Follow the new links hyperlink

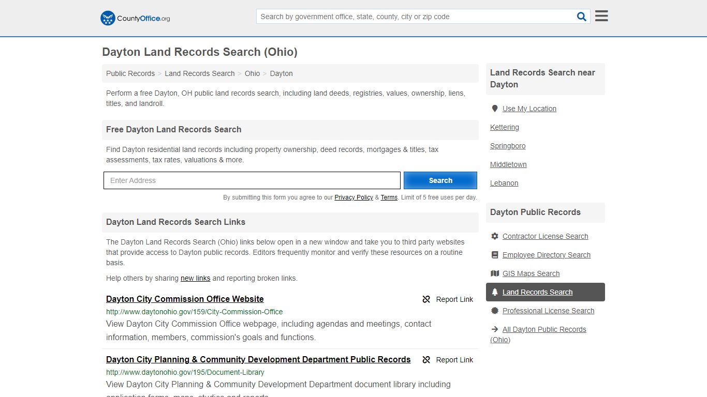click(x=195, y=278)
